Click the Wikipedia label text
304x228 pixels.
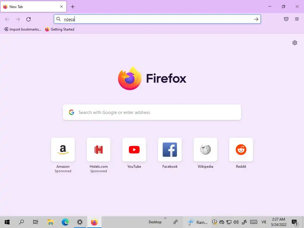coord(205,166)
